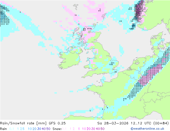Click the 'GFS 0.25' model label
Image resolution: width=170 pixels, height=131 pixels.
coord(57,123)
